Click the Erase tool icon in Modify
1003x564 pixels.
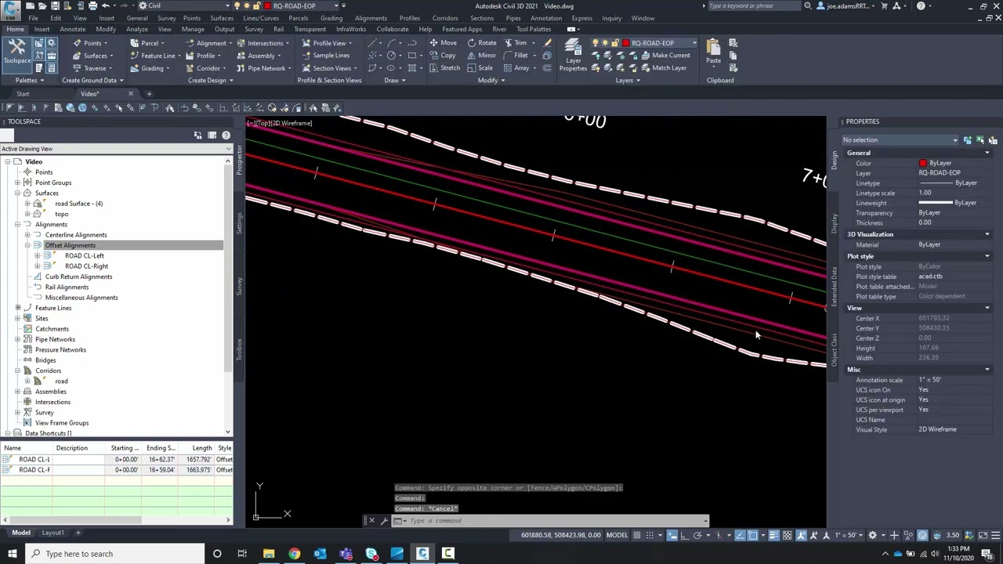pyautogui.click(x=547, y=43)
